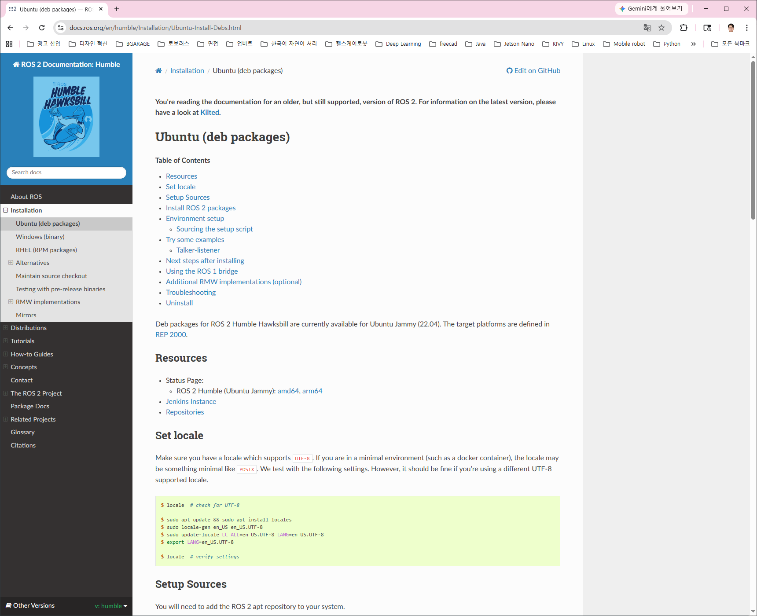
Task: Expand The ROS 2 Project section
Action: coord(5,393)
